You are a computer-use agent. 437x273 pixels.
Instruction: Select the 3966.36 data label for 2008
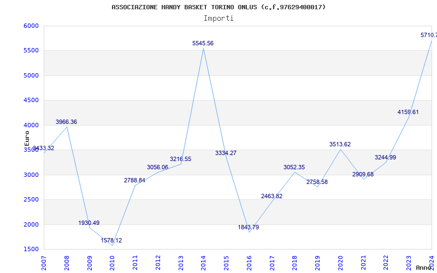click(66, 122)
